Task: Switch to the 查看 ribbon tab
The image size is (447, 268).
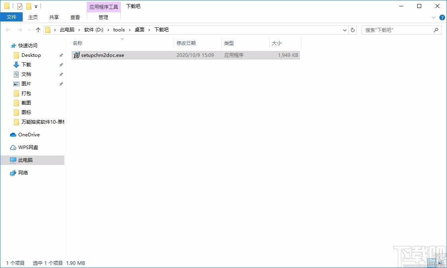Action: pyautogui.click(x=75, y=17)
